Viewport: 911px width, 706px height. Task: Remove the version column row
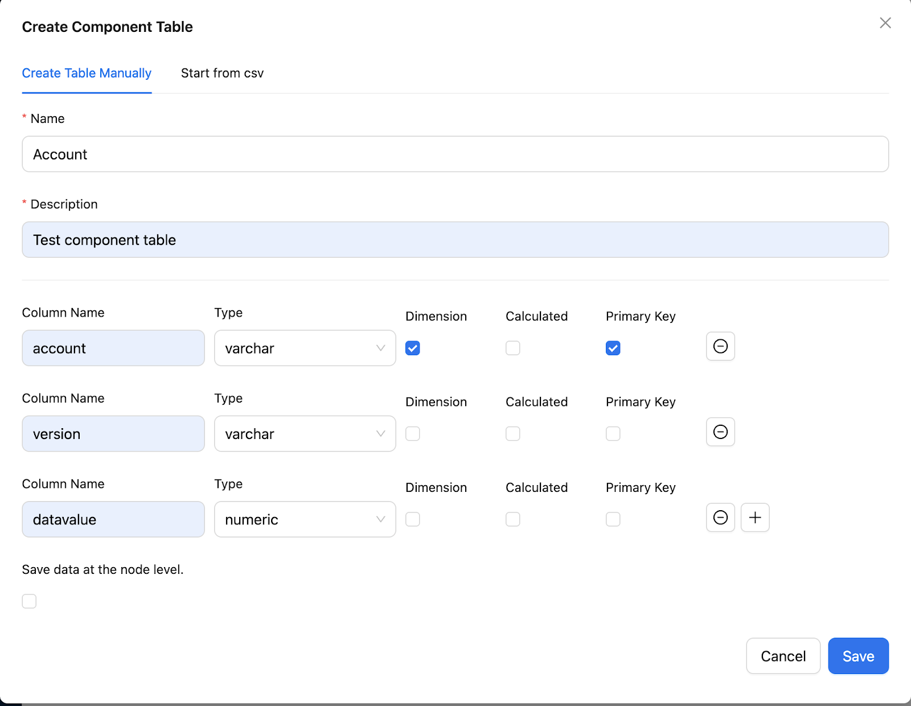(720, 432)
